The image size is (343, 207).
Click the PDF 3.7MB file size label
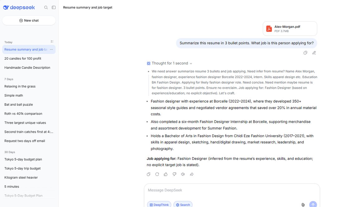(282, 31)
